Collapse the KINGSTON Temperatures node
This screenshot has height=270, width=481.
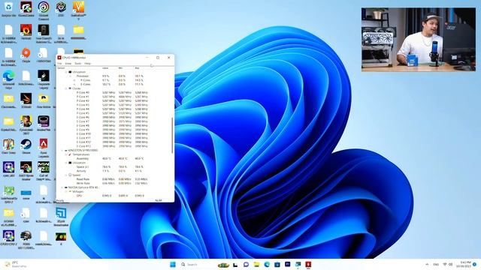point(66,154)
